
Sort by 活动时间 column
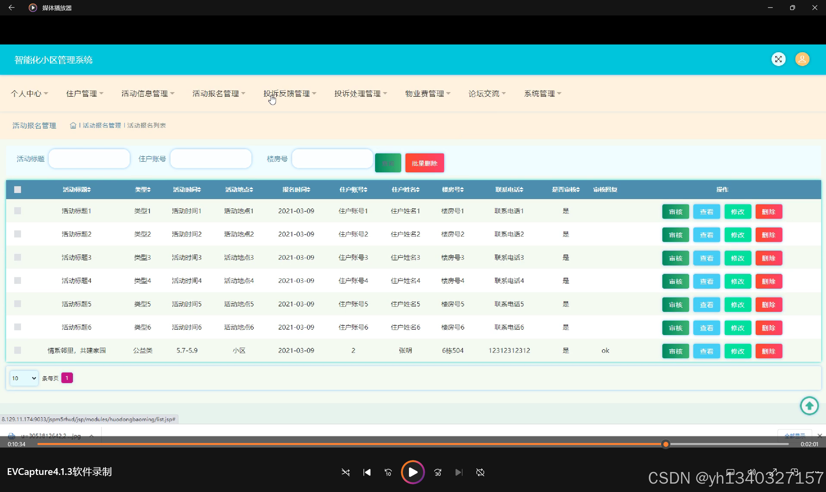(187, 190)
